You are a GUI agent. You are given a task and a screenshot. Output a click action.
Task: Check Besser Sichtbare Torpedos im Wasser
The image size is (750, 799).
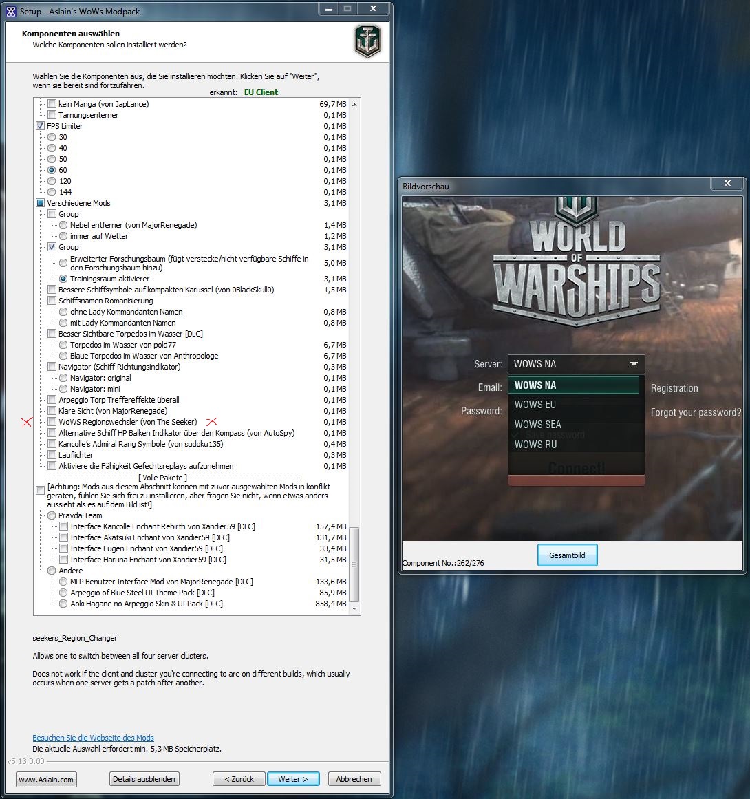coord(52,334)
